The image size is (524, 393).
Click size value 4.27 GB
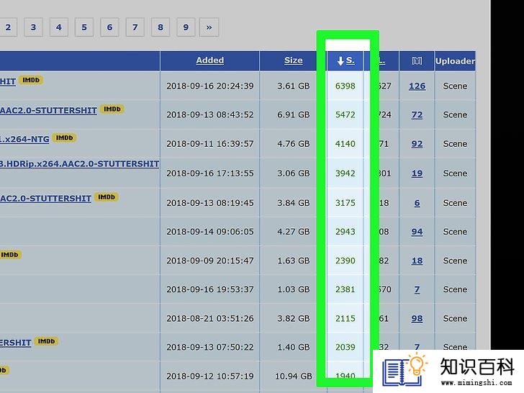[x=294, y=232]
